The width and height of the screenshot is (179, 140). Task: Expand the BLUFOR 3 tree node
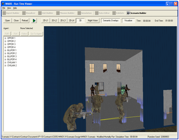(x=5, y=56)
